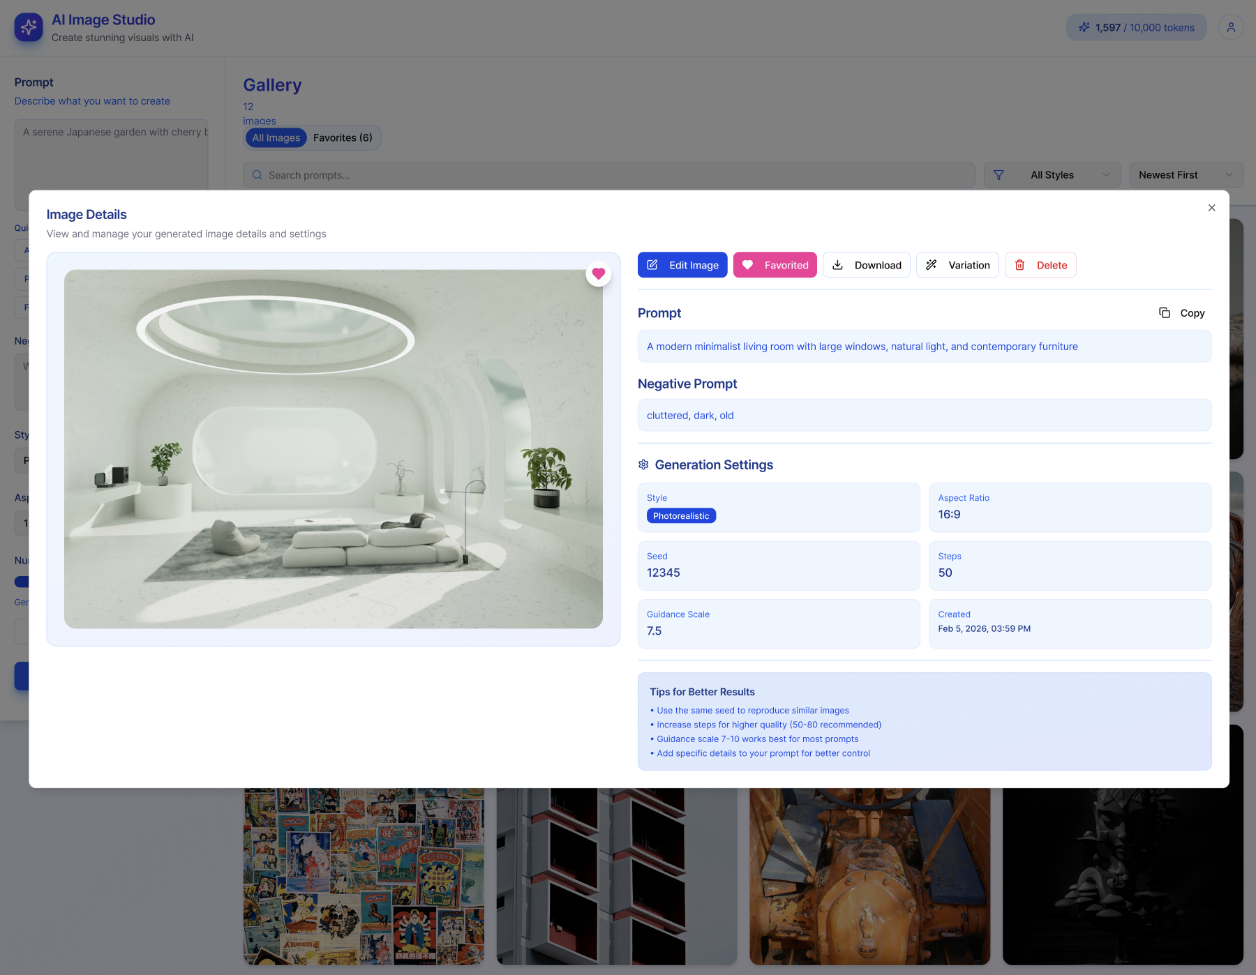
Task: Select the Download icon for this image
Action: 838,265
